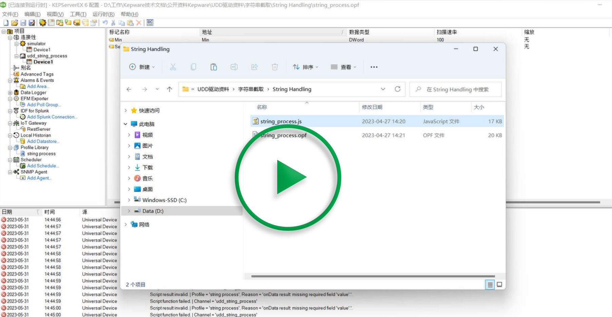612x317 pixels.
Task: Switch to large thumbnails view icon
Action: [x=499, y=285]
